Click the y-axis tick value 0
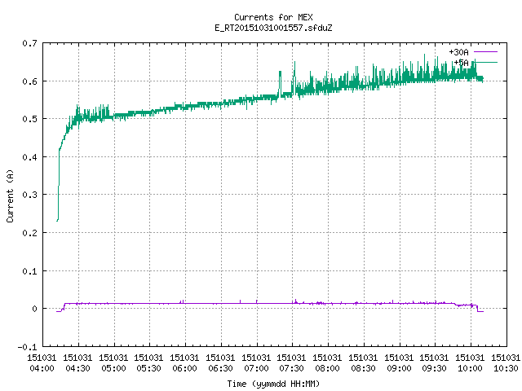The width and height of the screenshot is (522, 391). click(34, 309)
